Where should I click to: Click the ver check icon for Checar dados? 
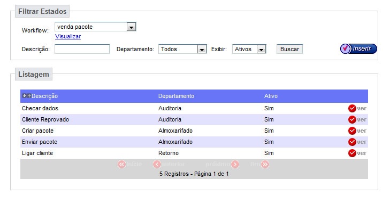pyautogui.click(x=352, y=108)
